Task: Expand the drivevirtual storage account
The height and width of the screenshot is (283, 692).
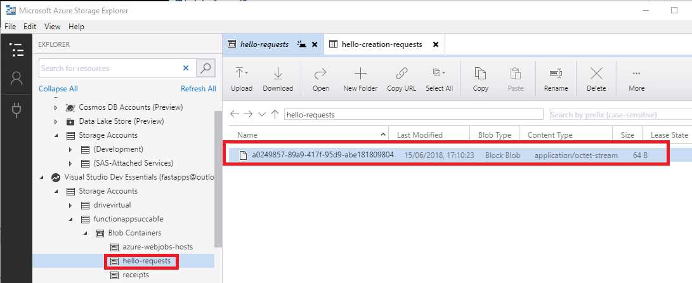Action: 70,206
